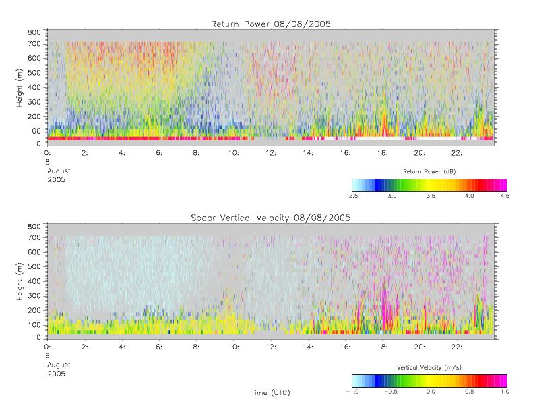Click "2005" year text under Return Power plot
Screen dimensions: 533x412
(x=56, y=179)
